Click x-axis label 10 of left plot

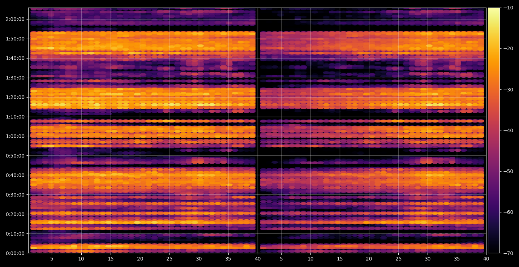(81, 259)
